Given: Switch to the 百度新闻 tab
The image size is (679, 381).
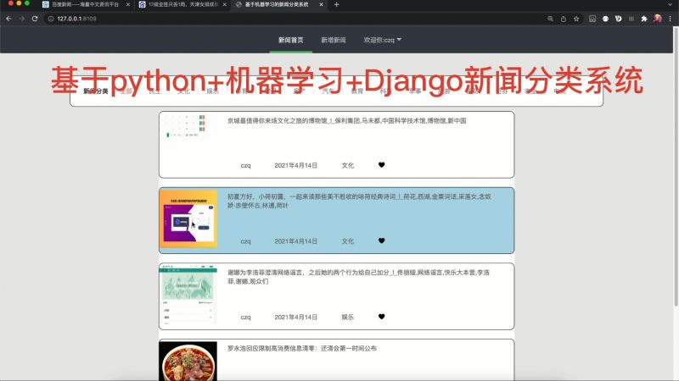Looking at the screenshot, I should click(x=85, y=4).
